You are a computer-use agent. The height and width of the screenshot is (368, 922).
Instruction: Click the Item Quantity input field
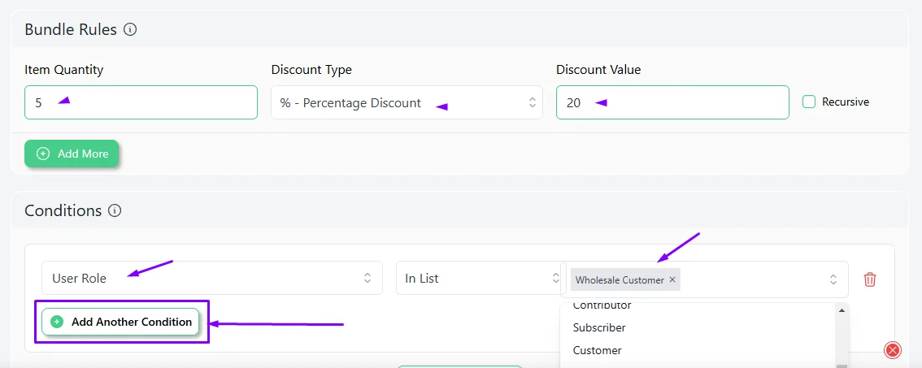tap(141, 102)
